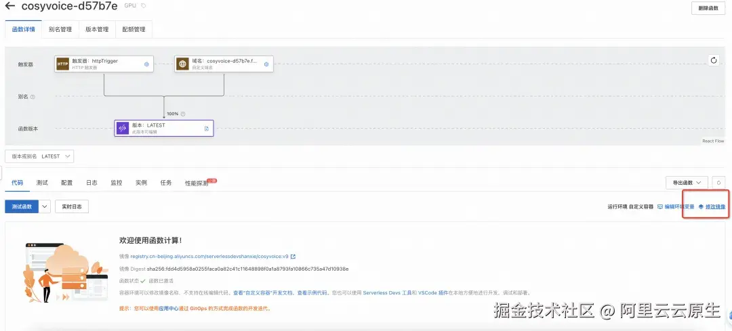Image resolution: width=732 pixels, height=331 pixels.
Task: Open the 配额管理 tab
Action: 134,29
